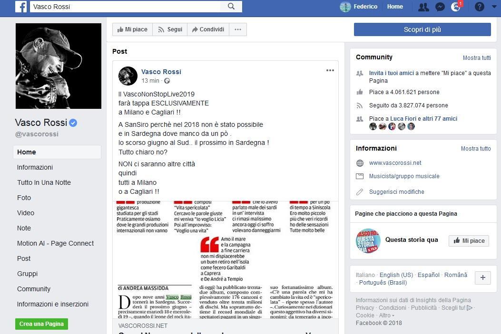Image resolution: width=501 pixels, height=334 pixels.
Task: Click Home in the top bar
Action: [395, 7]
